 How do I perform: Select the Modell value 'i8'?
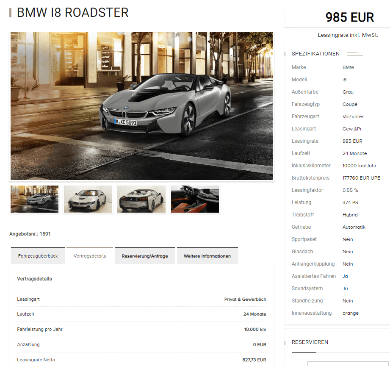pyautogui.click(x=345, y=80)
